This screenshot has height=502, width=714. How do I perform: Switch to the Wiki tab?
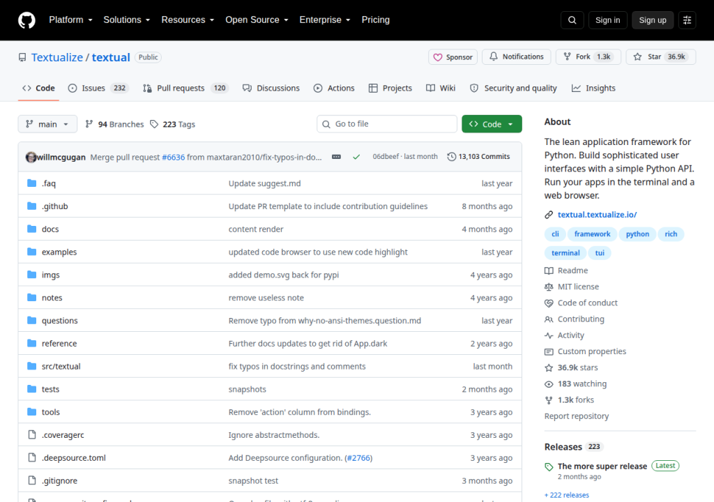click(x=441, y=88)
